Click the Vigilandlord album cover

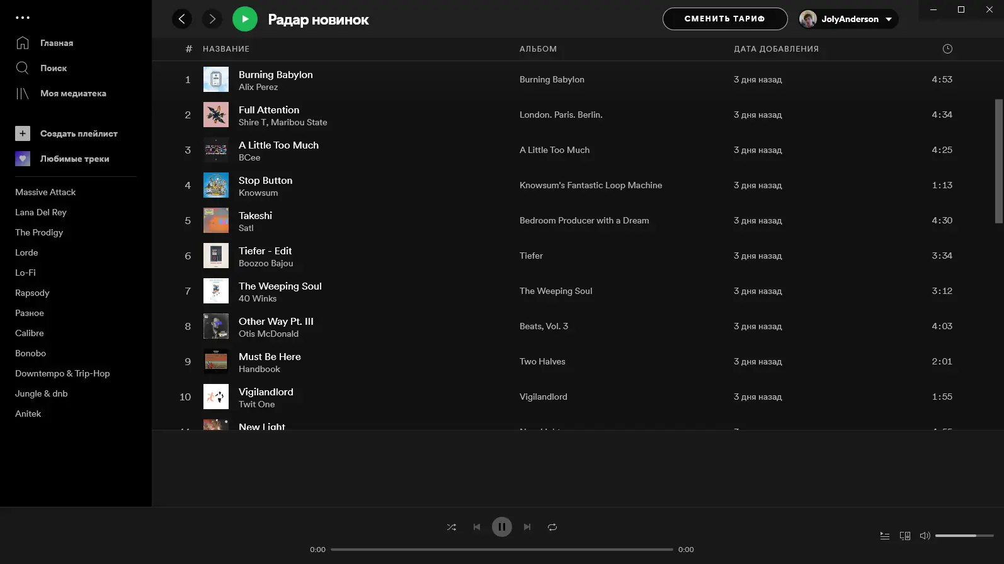(216, 397)
